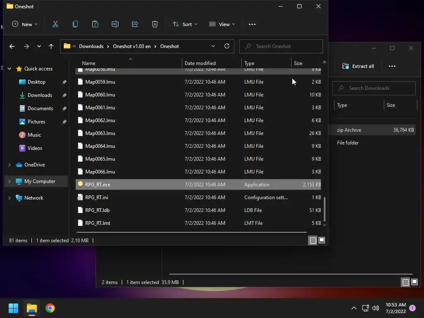Open the See more ellipsis in Oneshot toolbar

(252, 24)
